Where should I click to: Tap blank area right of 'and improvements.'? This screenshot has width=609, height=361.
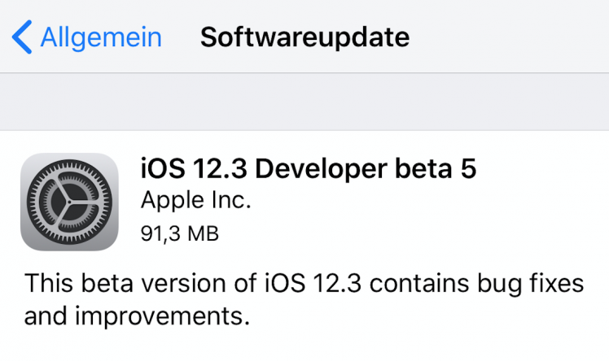pos(423,317)
